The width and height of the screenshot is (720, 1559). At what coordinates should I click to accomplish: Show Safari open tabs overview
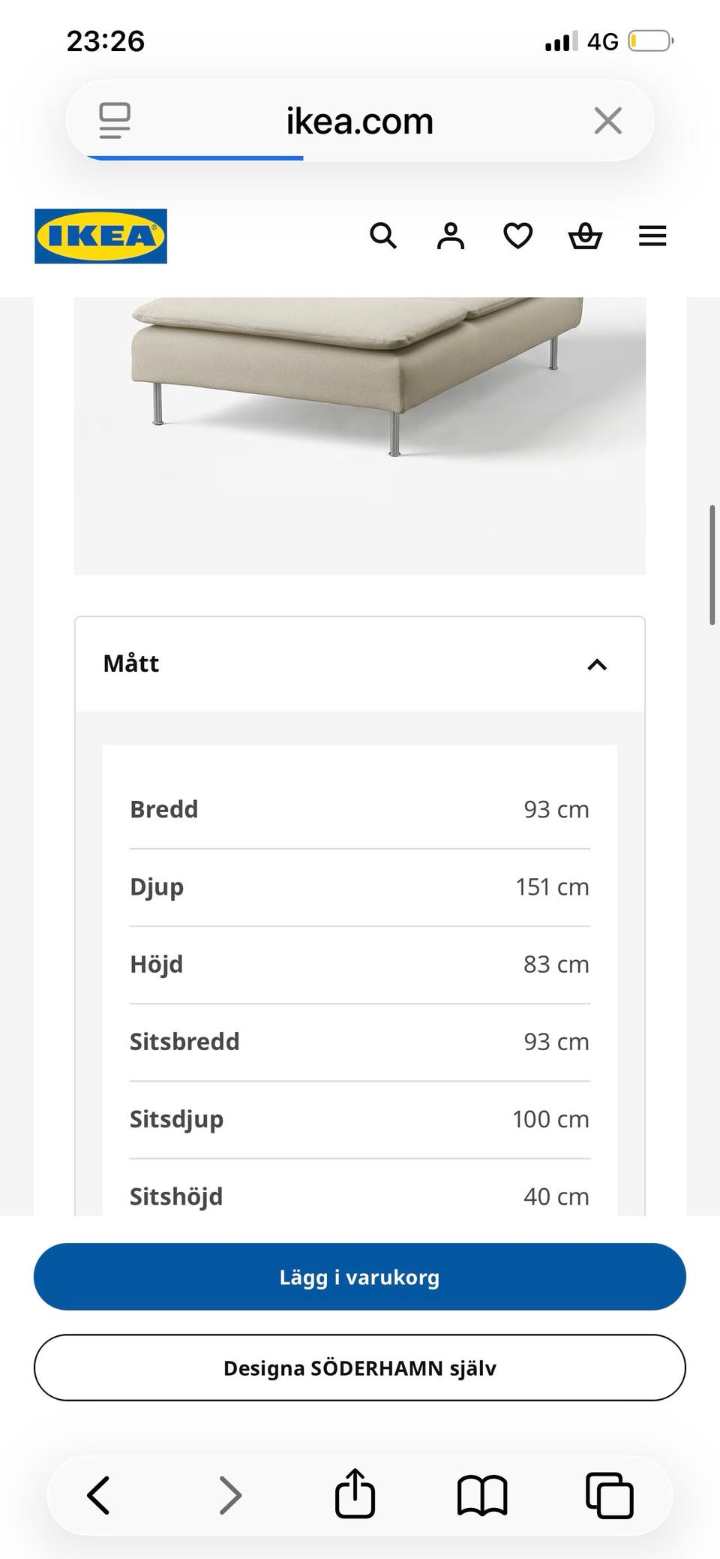[609, 1494]
